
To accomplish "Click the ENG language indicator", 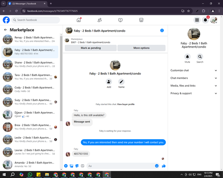I will coord(199,174).
